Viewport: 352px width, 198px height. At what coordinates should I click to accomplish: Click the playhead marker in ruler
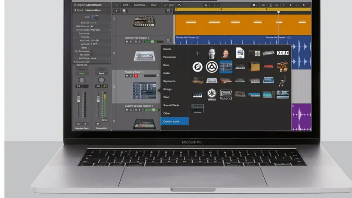(278, 12)
